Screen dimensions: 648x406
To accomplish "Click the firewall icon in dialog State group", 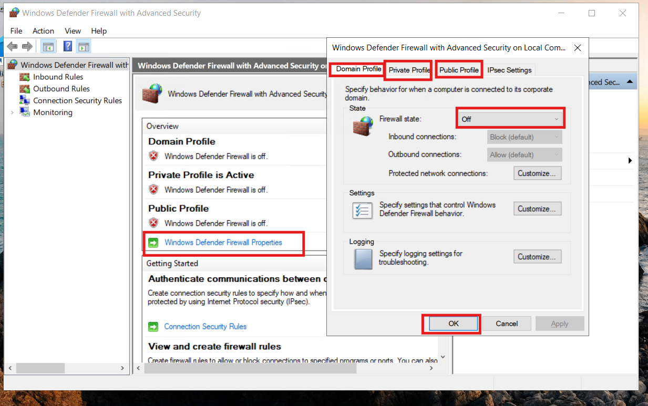I will pyautogui.click(x=363, y=126).
